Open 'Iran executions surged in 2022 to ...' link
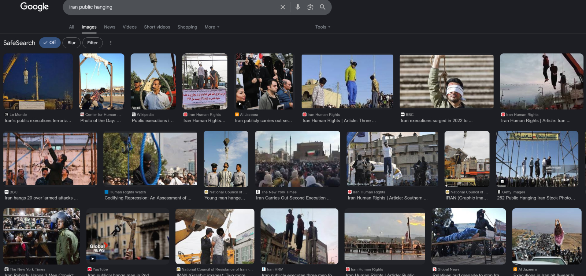Viewport: 586px width, 276px height. 437,120
